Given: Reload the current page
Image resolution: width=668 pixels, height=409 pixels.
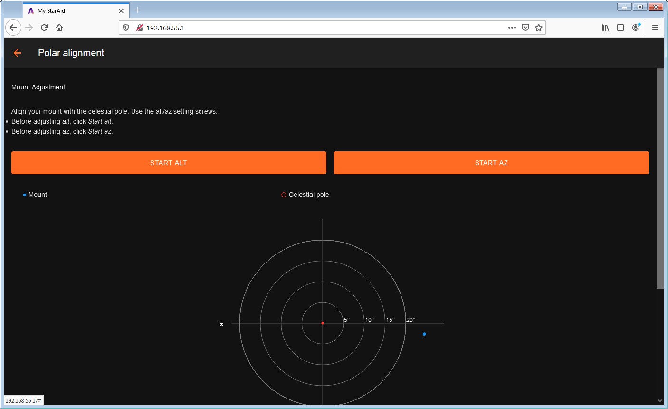Looking at the screenshot, I should coord(44,28).
